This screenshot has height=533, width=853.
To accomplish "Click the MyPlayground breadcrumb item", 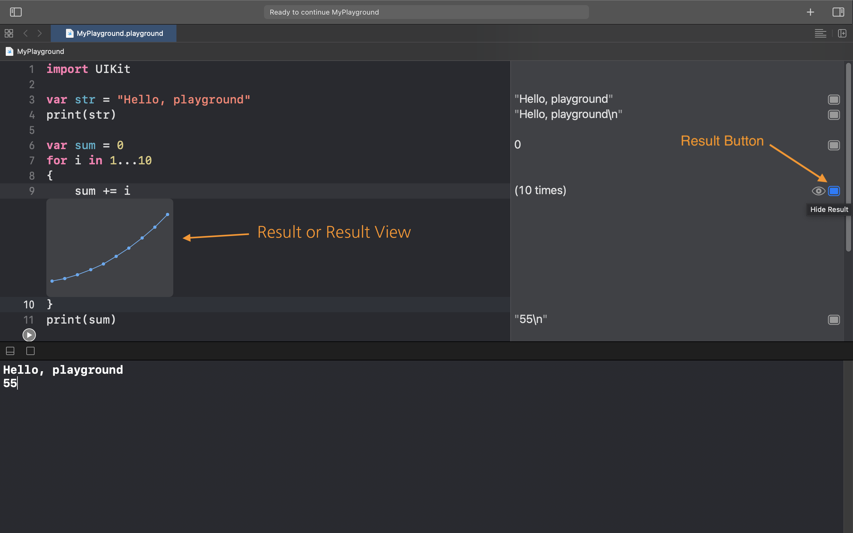I will 40,51.
